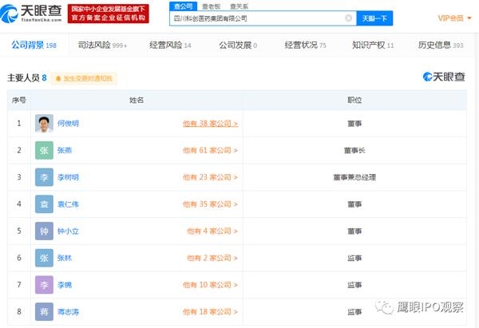
Task: Open 李树明's profile link
Action: pyautogui.click(x=68, y=177)
